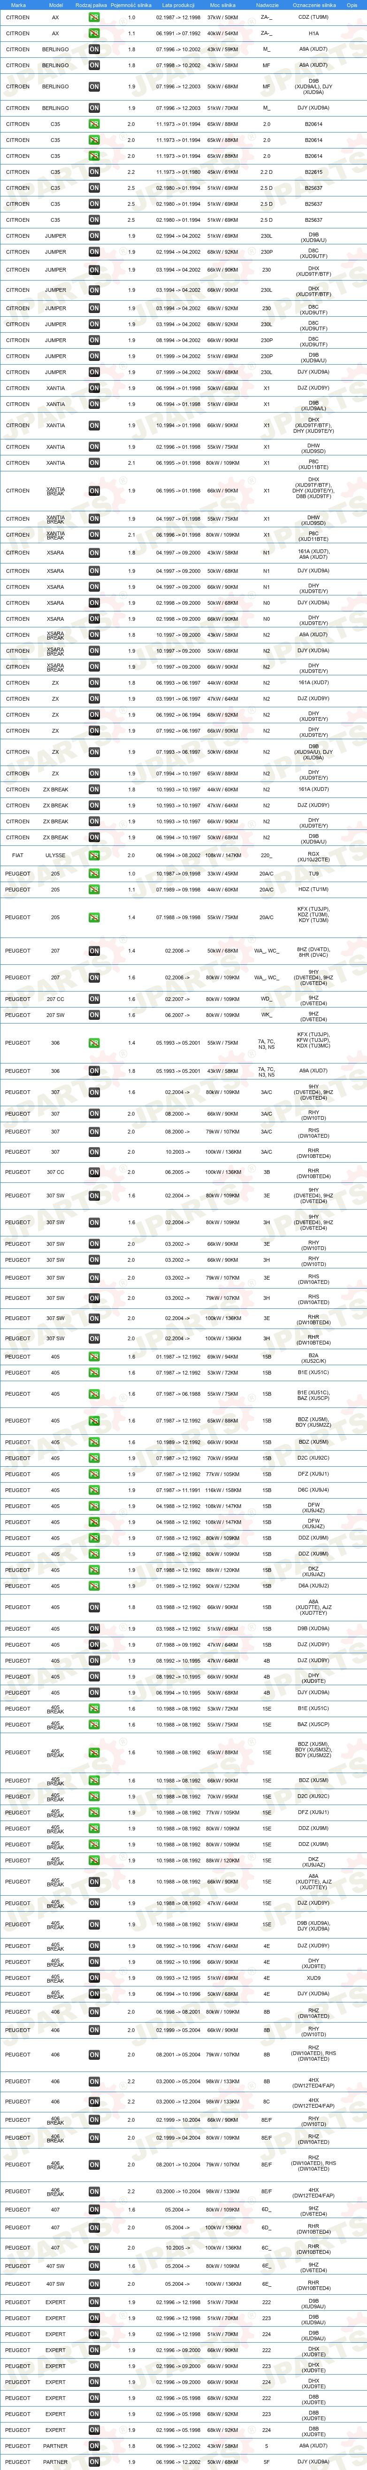367x2470 pixels.
Task: Click the petrol icon in the 405 D6A (XU9J2) row
Action: click(94, 1586)
